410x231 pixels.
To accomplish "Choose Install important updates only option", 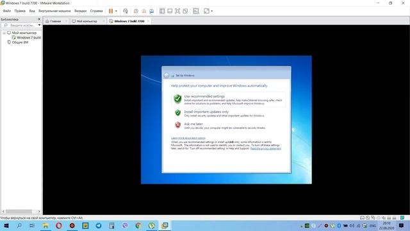I will pos(224,114).
